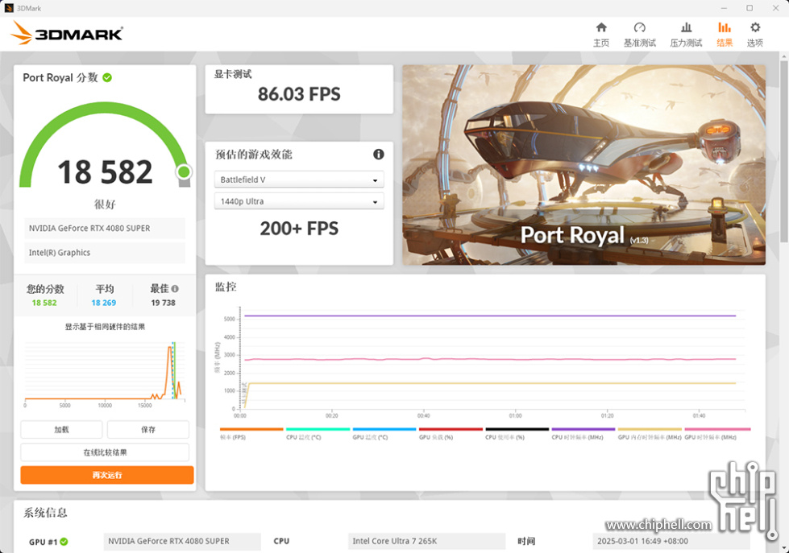Click time field 2025-03-01 16:49 +08:00
789x553 pixels.
click(671, 542)
